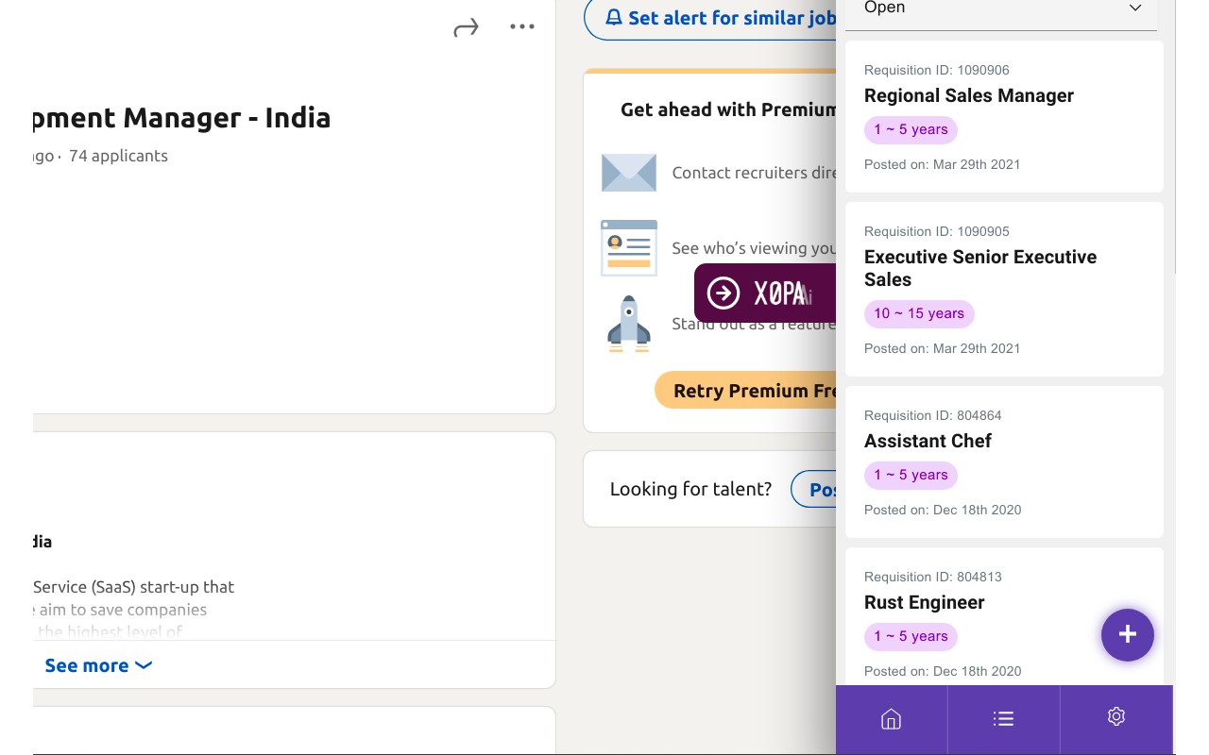This screenshot has width=1209, height=755.
Task: Open the home tab in bottom bar
Action: click(891, 719)
